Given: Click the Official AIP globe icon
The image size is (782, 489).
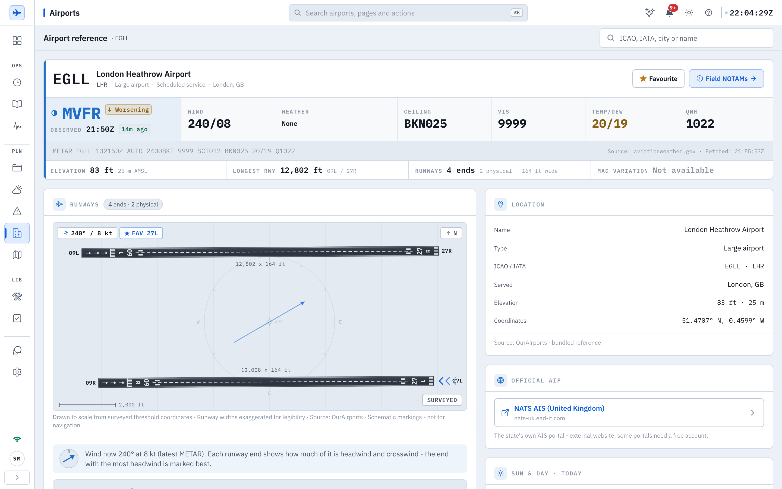Looking at the screenshot, I should pos(500,380).
